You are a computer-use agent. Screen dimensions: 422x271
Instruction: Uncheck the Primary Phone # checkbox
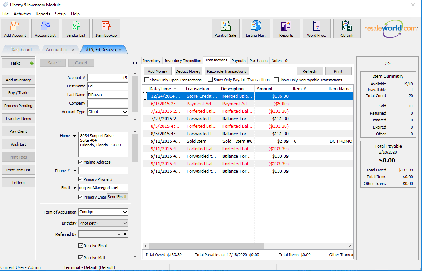(80, 179)
